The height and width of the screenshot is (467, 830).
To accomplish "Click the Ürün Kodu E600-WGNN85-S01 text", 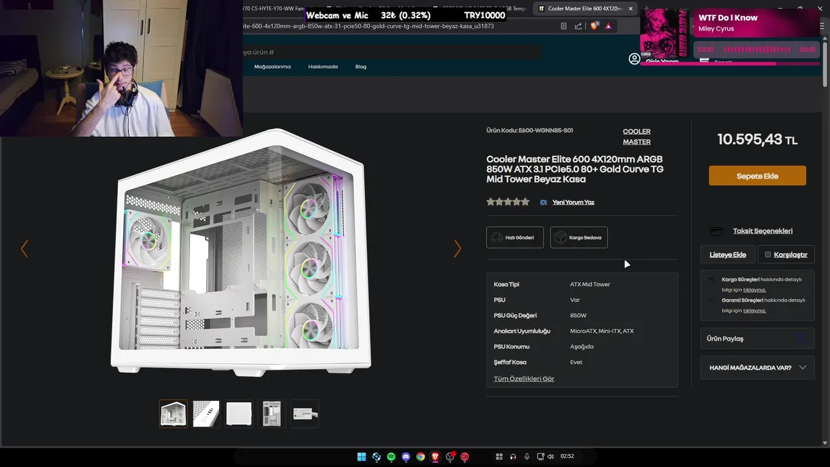I will 530,130.
